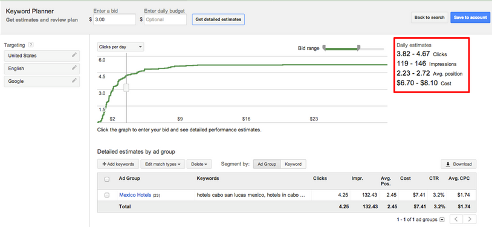Download the estimates

(x=458, y=164)
